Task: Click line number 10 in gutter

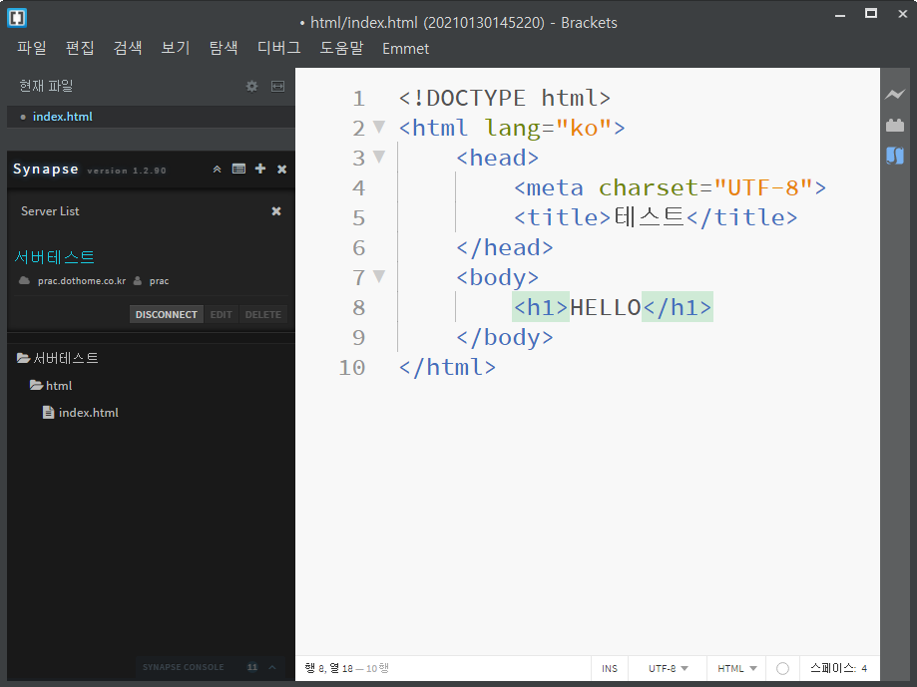Action: (352, 368)
